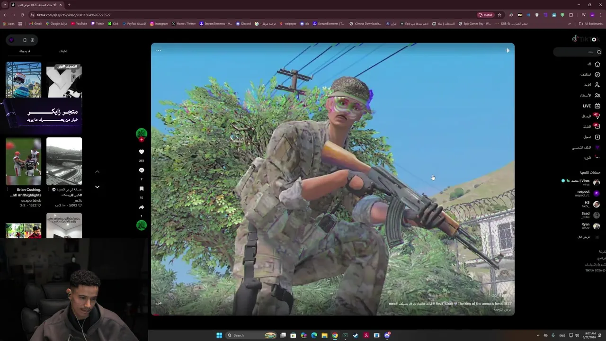Open the All Bookmarks folder
Viewport: 606px width, 341px height.
591,24
